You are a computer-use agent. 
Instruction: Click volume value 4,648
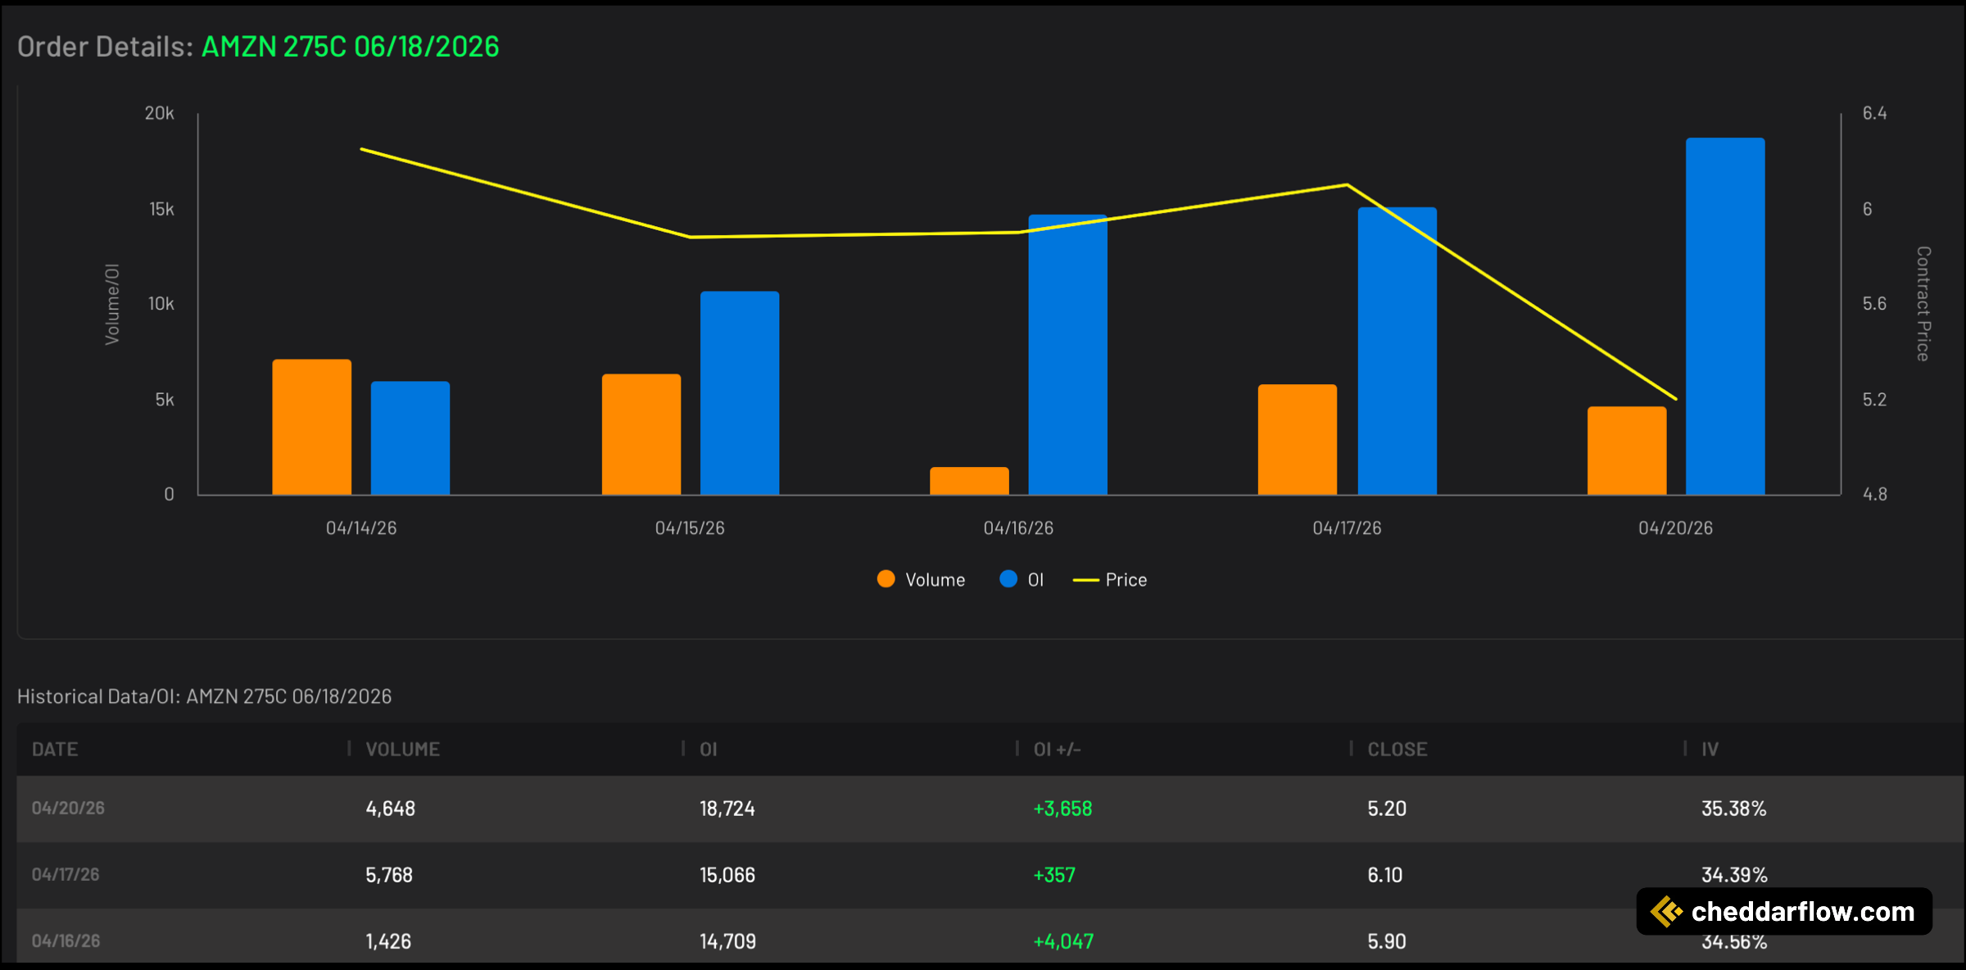[x=390, y=809]
